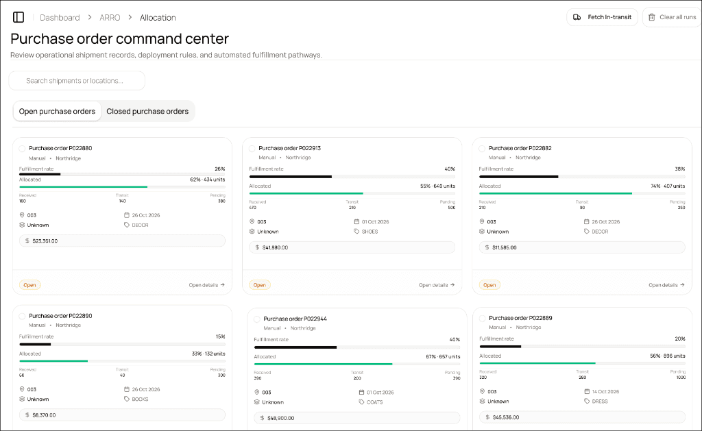Go to ARRO breadcrumb
This screenshot has width=702, height=431.
[x=110, y=17]
